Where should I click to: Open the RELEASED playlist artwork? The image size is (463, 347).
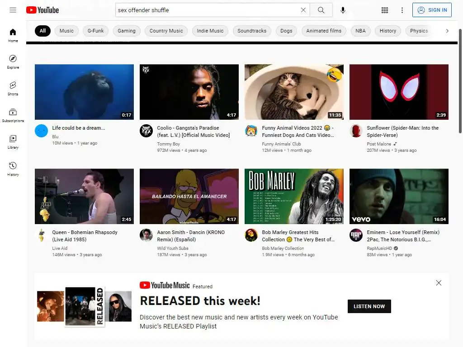[84, 306]
